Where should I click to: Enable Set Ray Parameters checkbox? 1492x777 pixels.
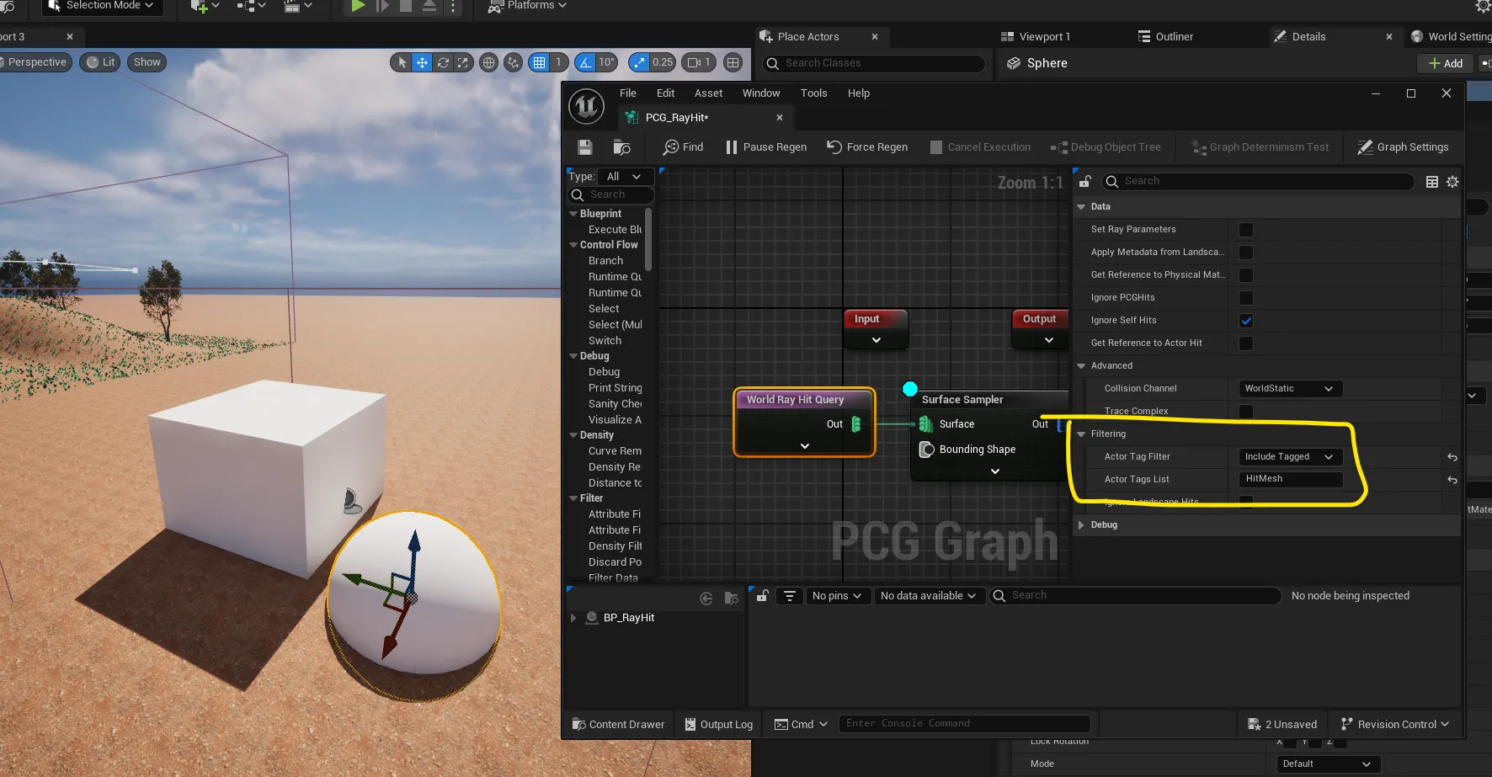click(x=1246, y=230)
